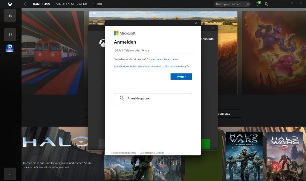Open SOZIALES NETZWERK tab
Image resolution: width=306 pixels, height=181 pixels.
pos(72,4)
